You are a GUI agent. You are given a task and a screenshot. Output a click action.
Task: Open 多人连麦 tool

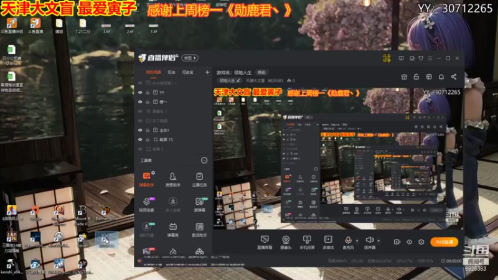click(173, 205)
